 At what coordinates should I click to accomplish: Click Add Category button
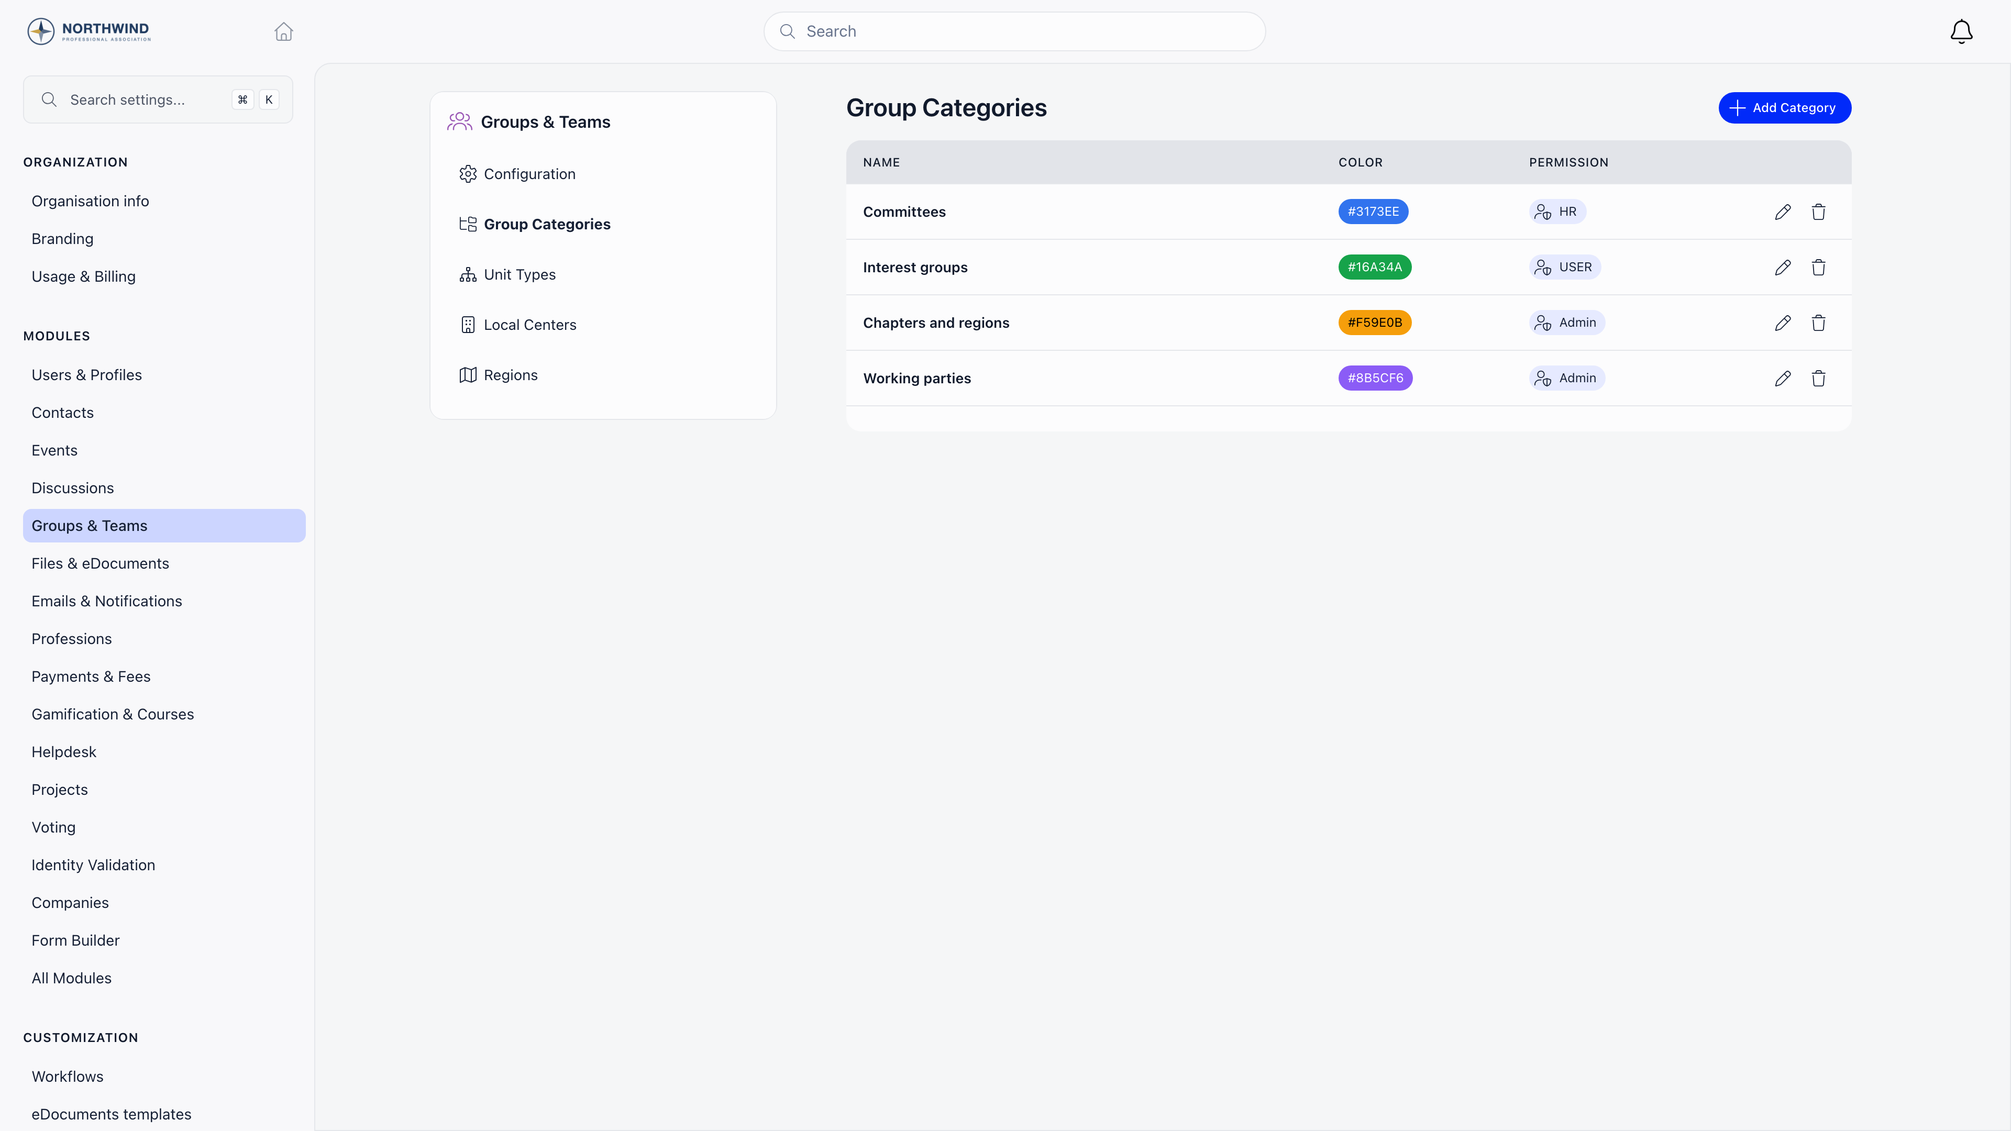point(1784,108)
